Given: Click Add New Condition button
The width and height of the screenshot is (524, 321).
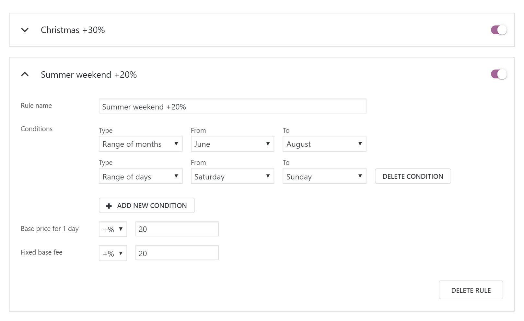Looking at the screenshot, I should point(147,205).
